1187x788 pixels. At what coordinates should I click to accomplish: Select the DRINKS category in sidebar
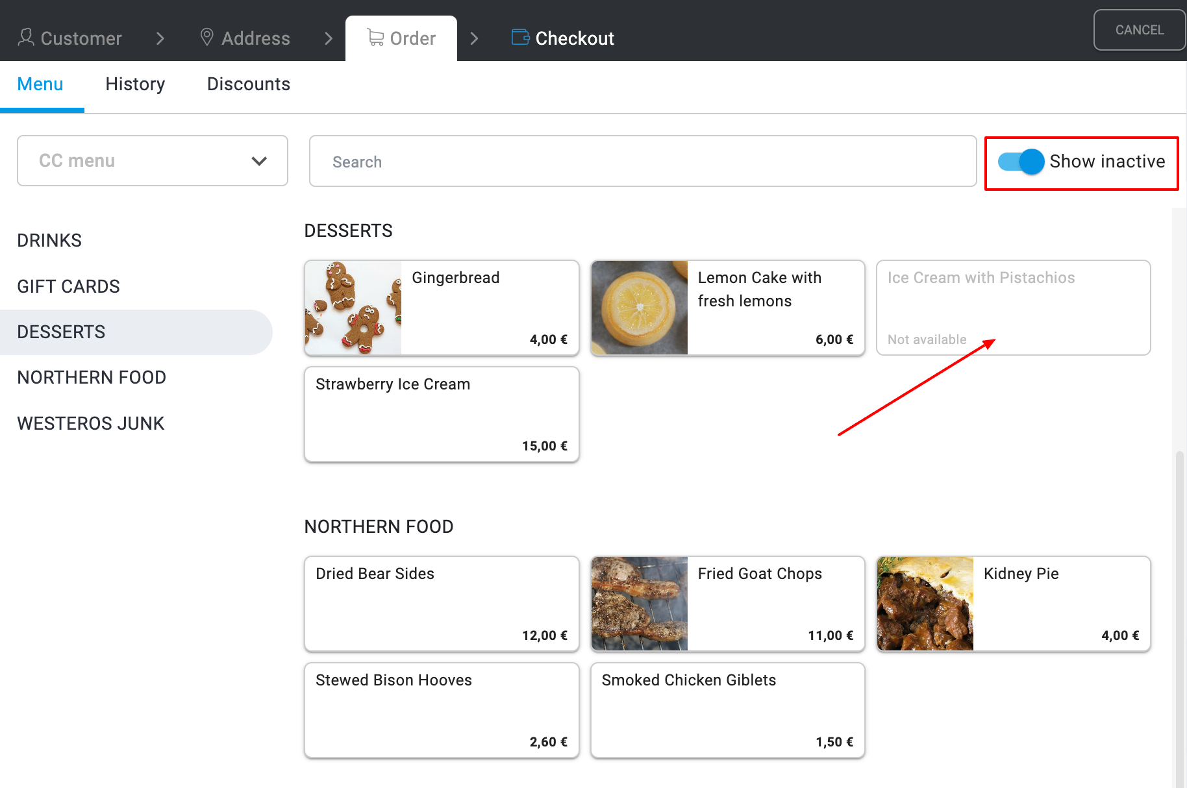[49, 241]
